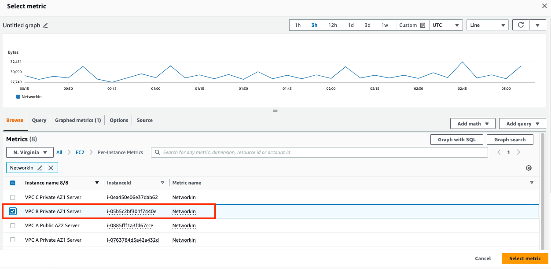Edit the Untitled graph title pencil icon
This screenshot has width=551, height=269.
[45, 26]
